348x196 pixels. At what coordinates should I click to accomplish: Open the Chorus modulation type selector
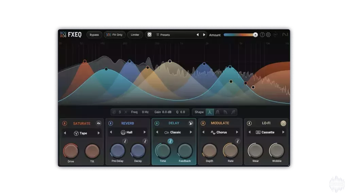pyautogui.click(x=219, y=132)
